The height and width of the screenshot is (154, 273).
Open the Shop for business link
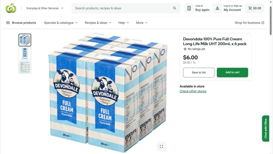click(249, 23)
